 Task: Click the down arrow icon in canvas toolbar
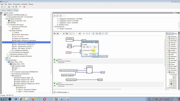(x=64, y=34)
